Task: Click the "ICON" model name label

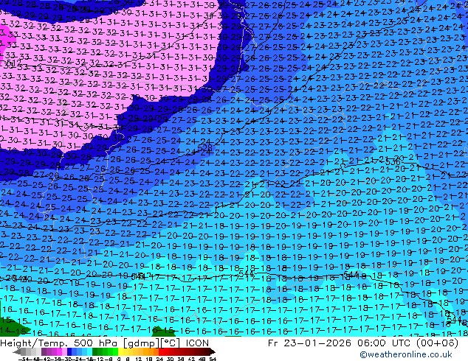Action: click(x=197, y=343)
